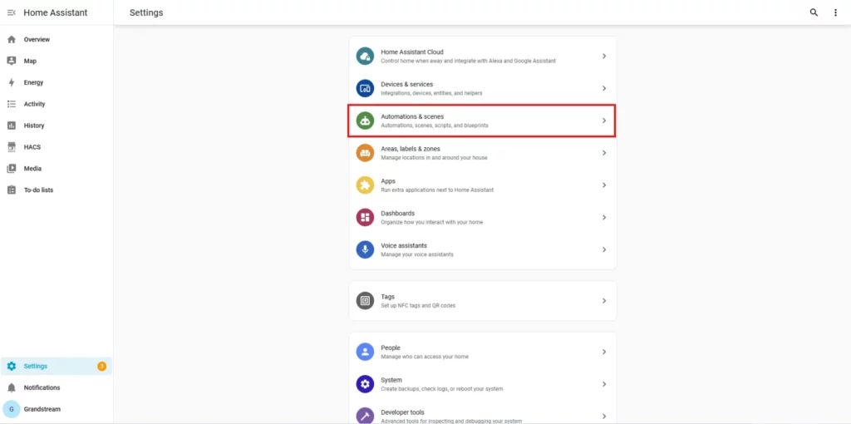Expand Devices & services via chevron
Viewport: 851px width, 424px height.
click(x=604, y=88)
